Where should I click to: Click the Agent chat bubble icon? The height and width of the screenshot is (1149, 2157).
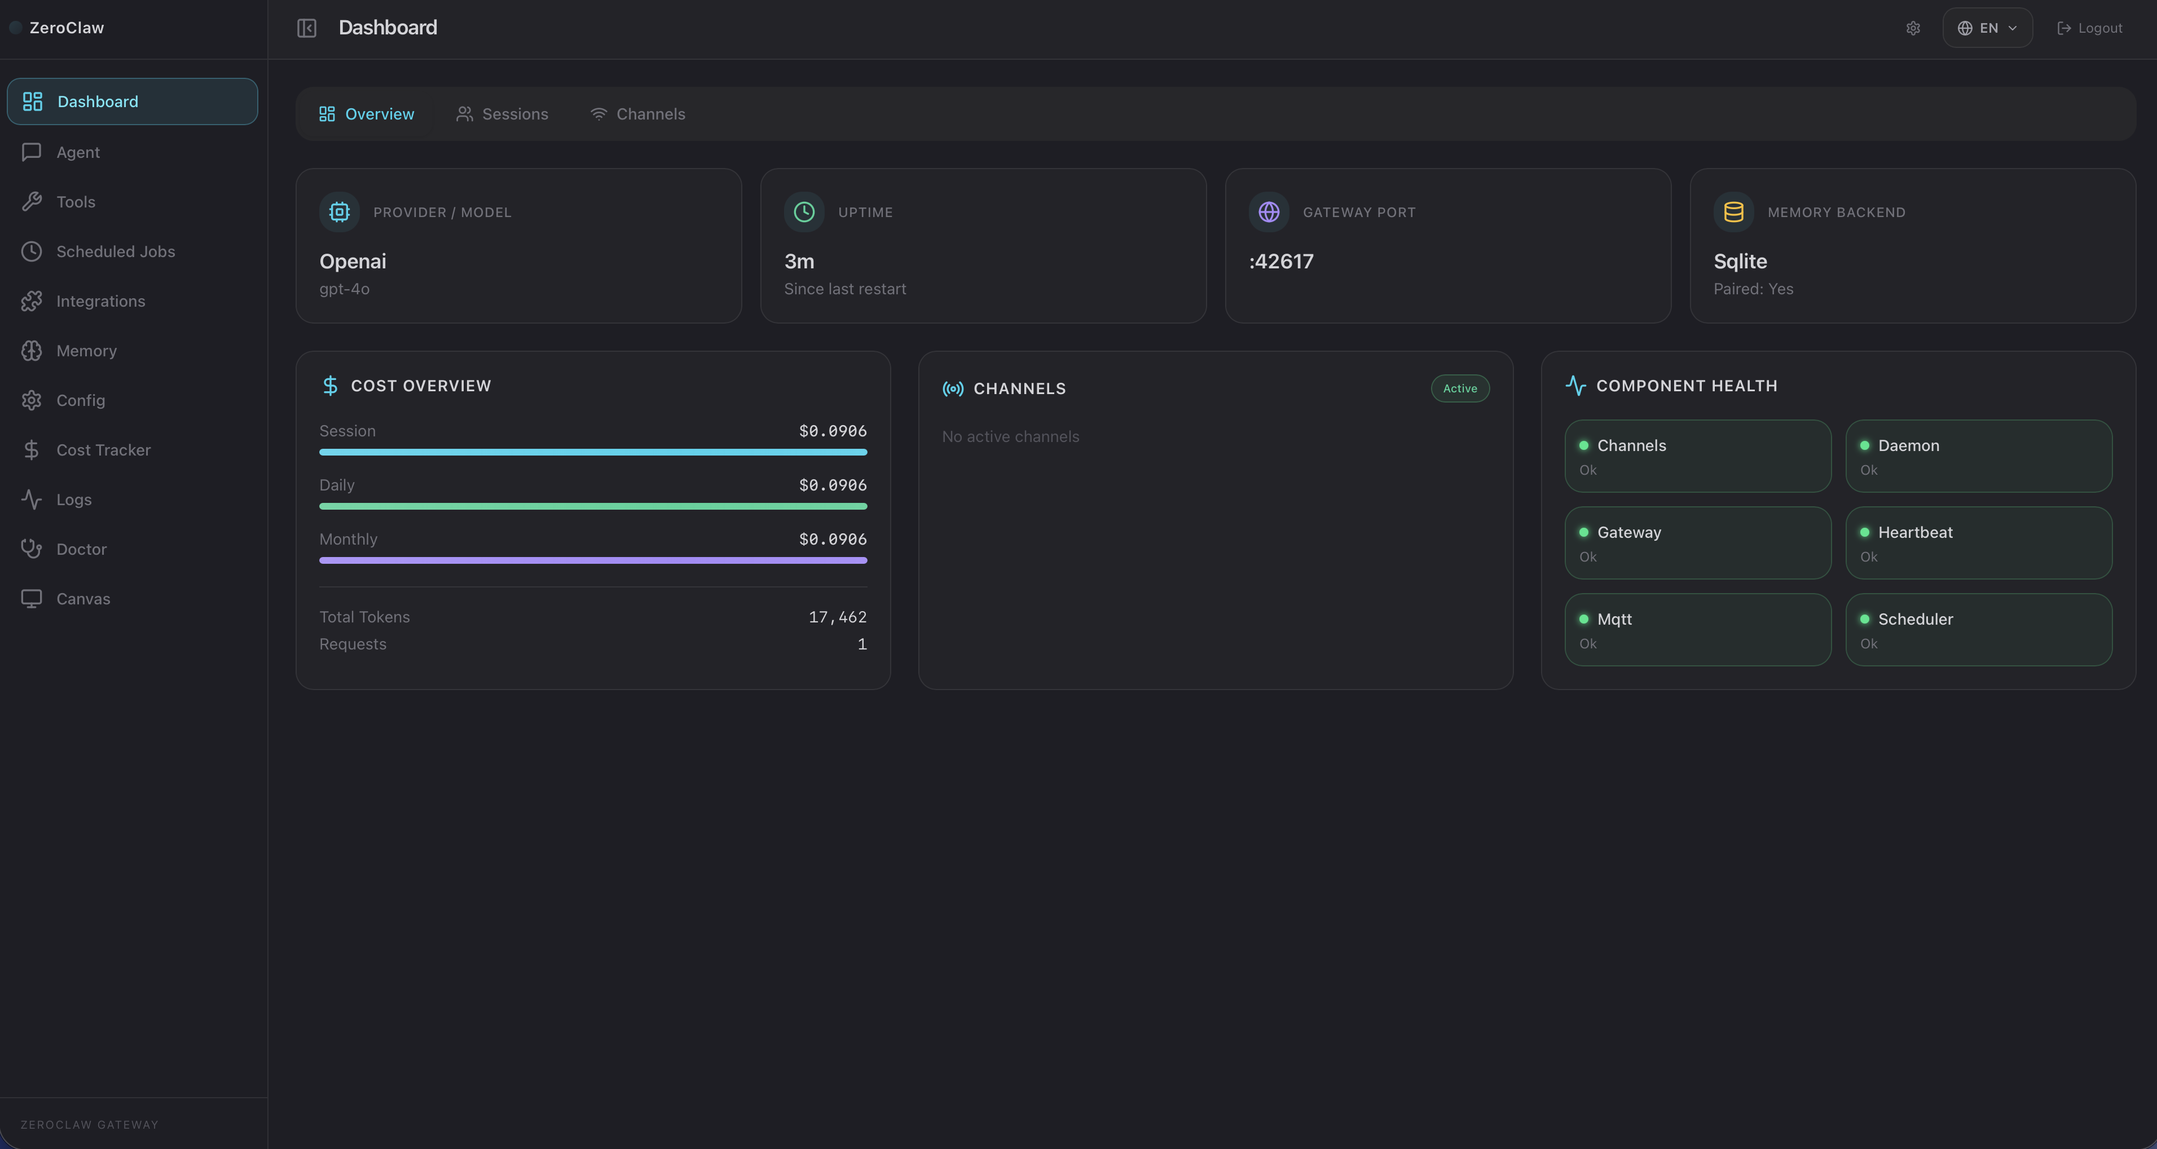pyautogui.click(x=32, y=152)
